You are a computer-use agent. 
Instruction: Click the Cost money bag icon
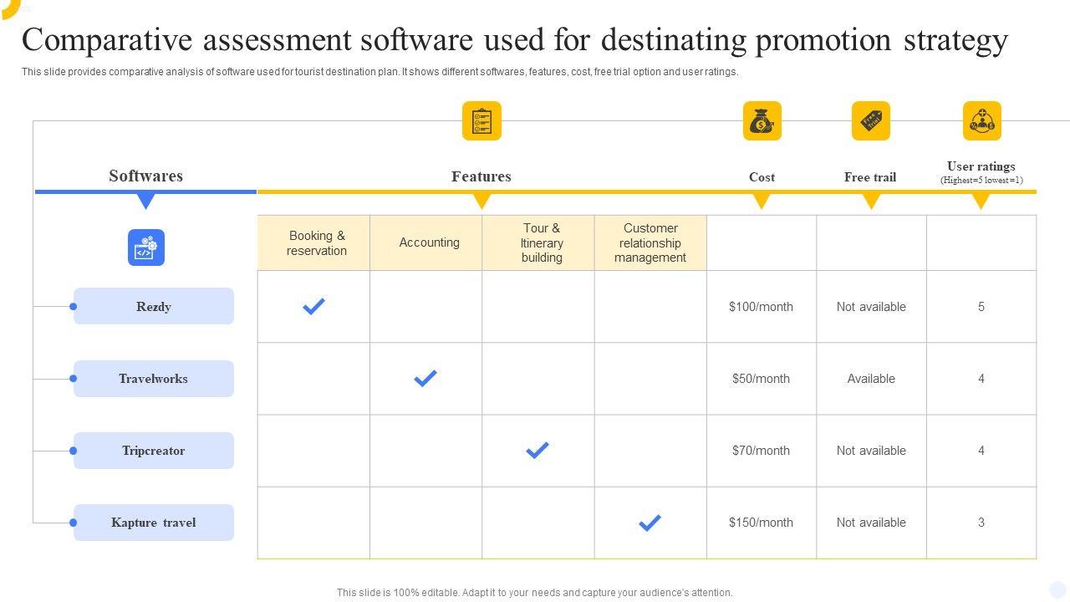(762, 120)
